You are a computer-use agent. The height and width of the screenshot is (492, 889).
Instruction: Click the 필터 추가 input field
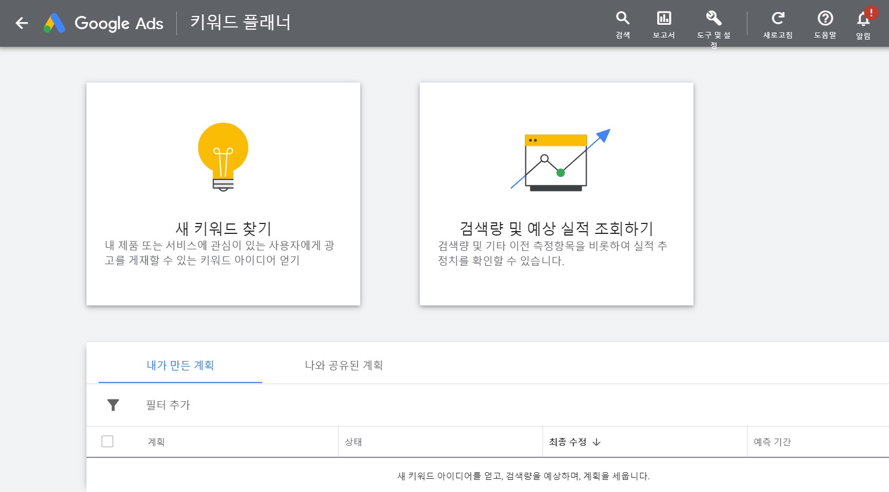click(x=168, y=405)
